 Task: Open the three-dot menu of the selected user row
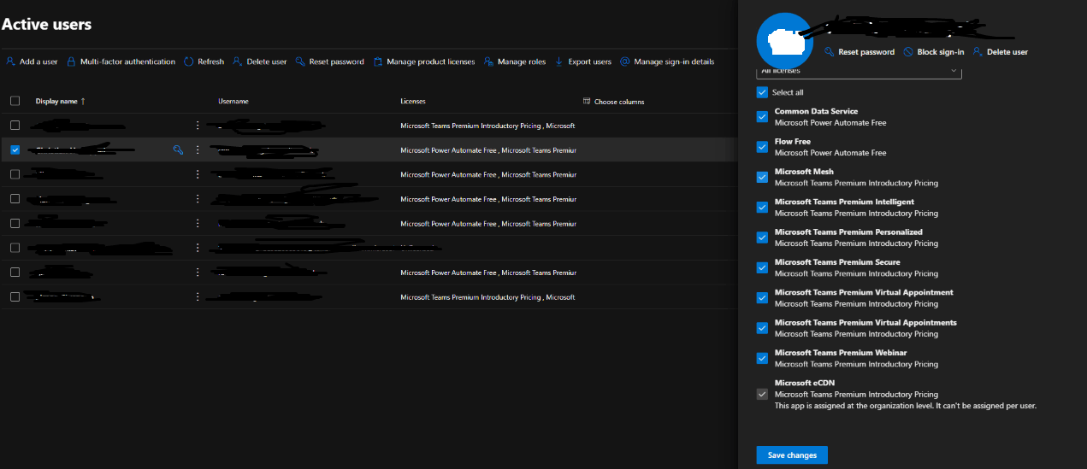coord(198,149)
